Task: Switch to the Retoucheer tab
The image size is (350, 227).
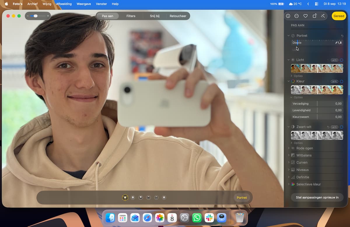Action: pos(178,16)
